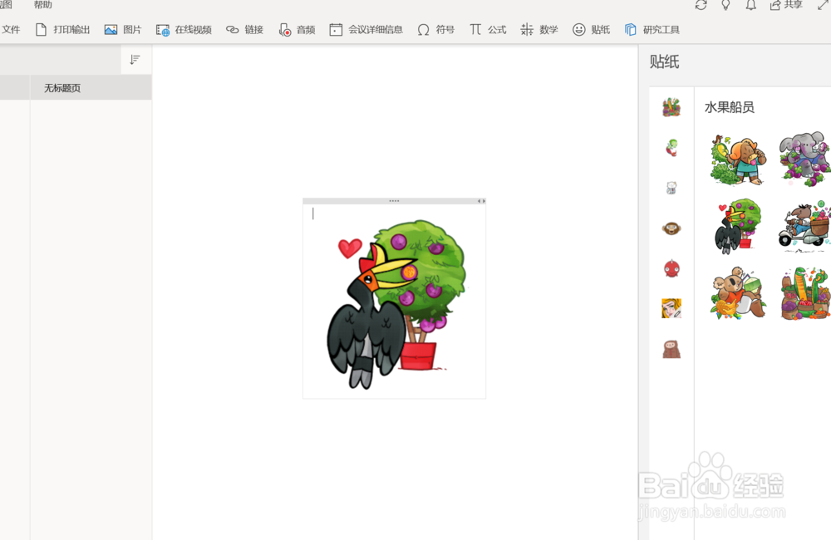
Task: Open notifications via the bell icon
Action: pos(750,5)
